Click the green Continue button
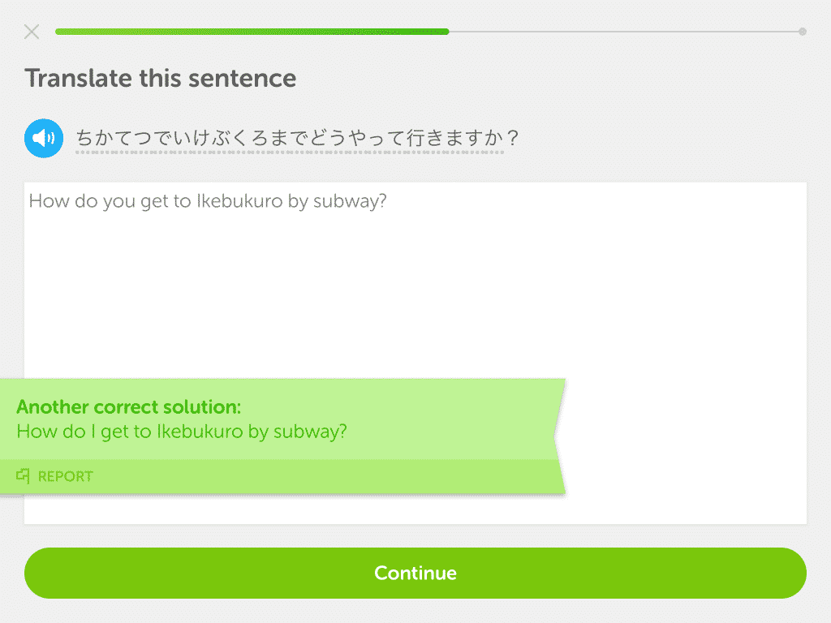 415,574
